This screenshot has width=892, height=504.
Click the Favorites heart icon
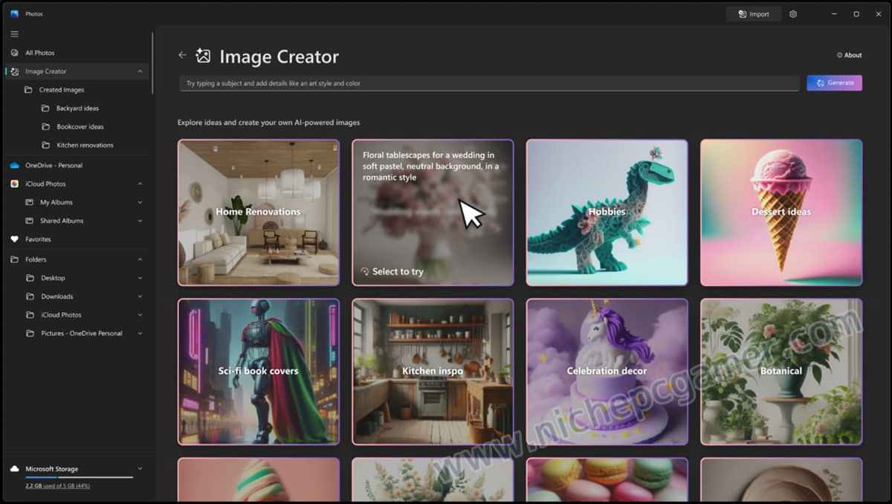click(x=14, y=239)
